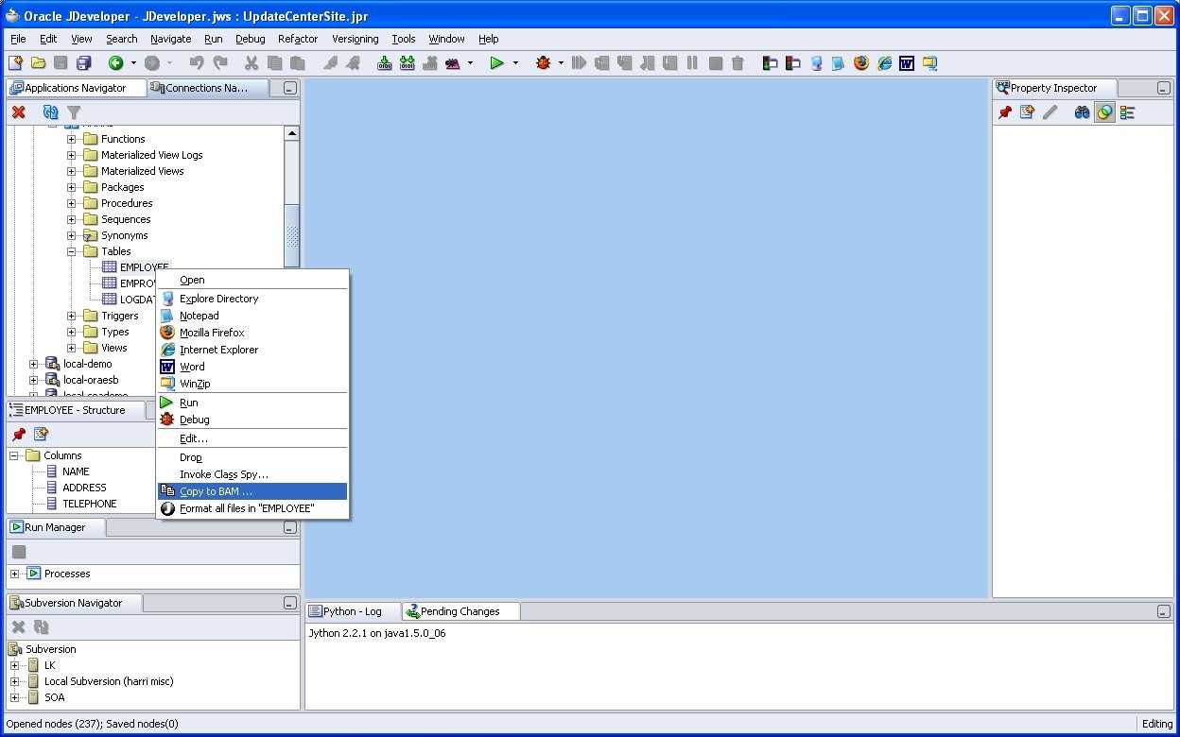
Task: Expand the local-demo connection node
Action: [x=33, y=364]
